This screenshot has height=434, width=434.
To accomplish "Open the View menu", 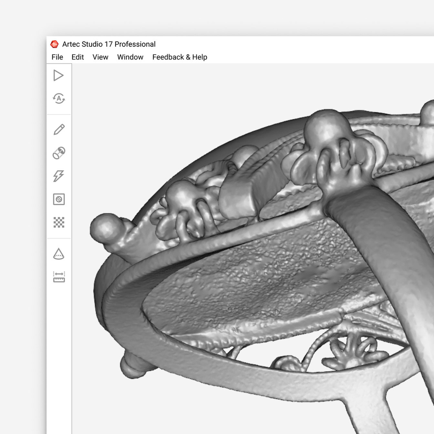I will pos(100,57).
